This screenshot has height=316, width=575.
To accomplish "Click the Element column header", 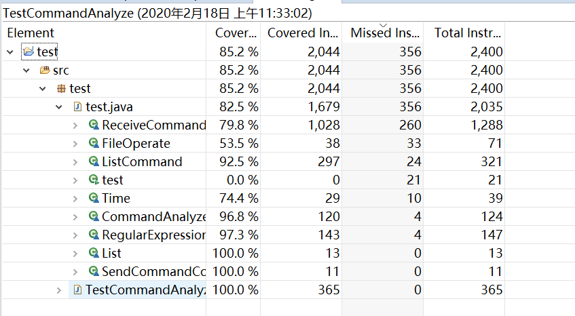I will pos(31,33).
